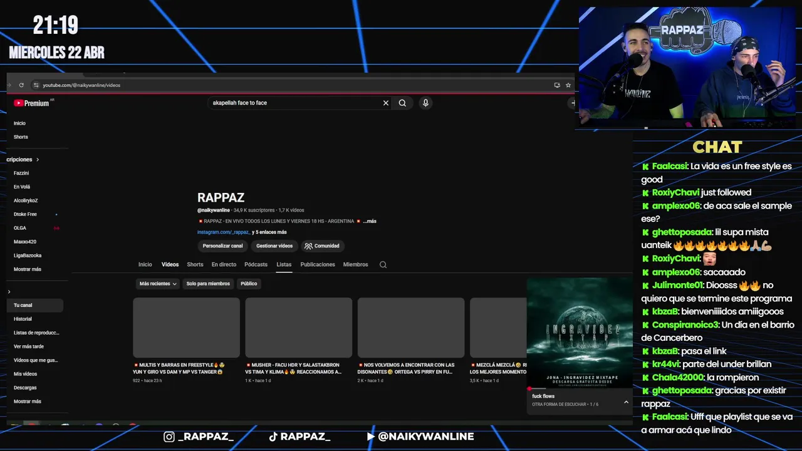Open the instagram.com/_rappaz_ link

point(224,232)
